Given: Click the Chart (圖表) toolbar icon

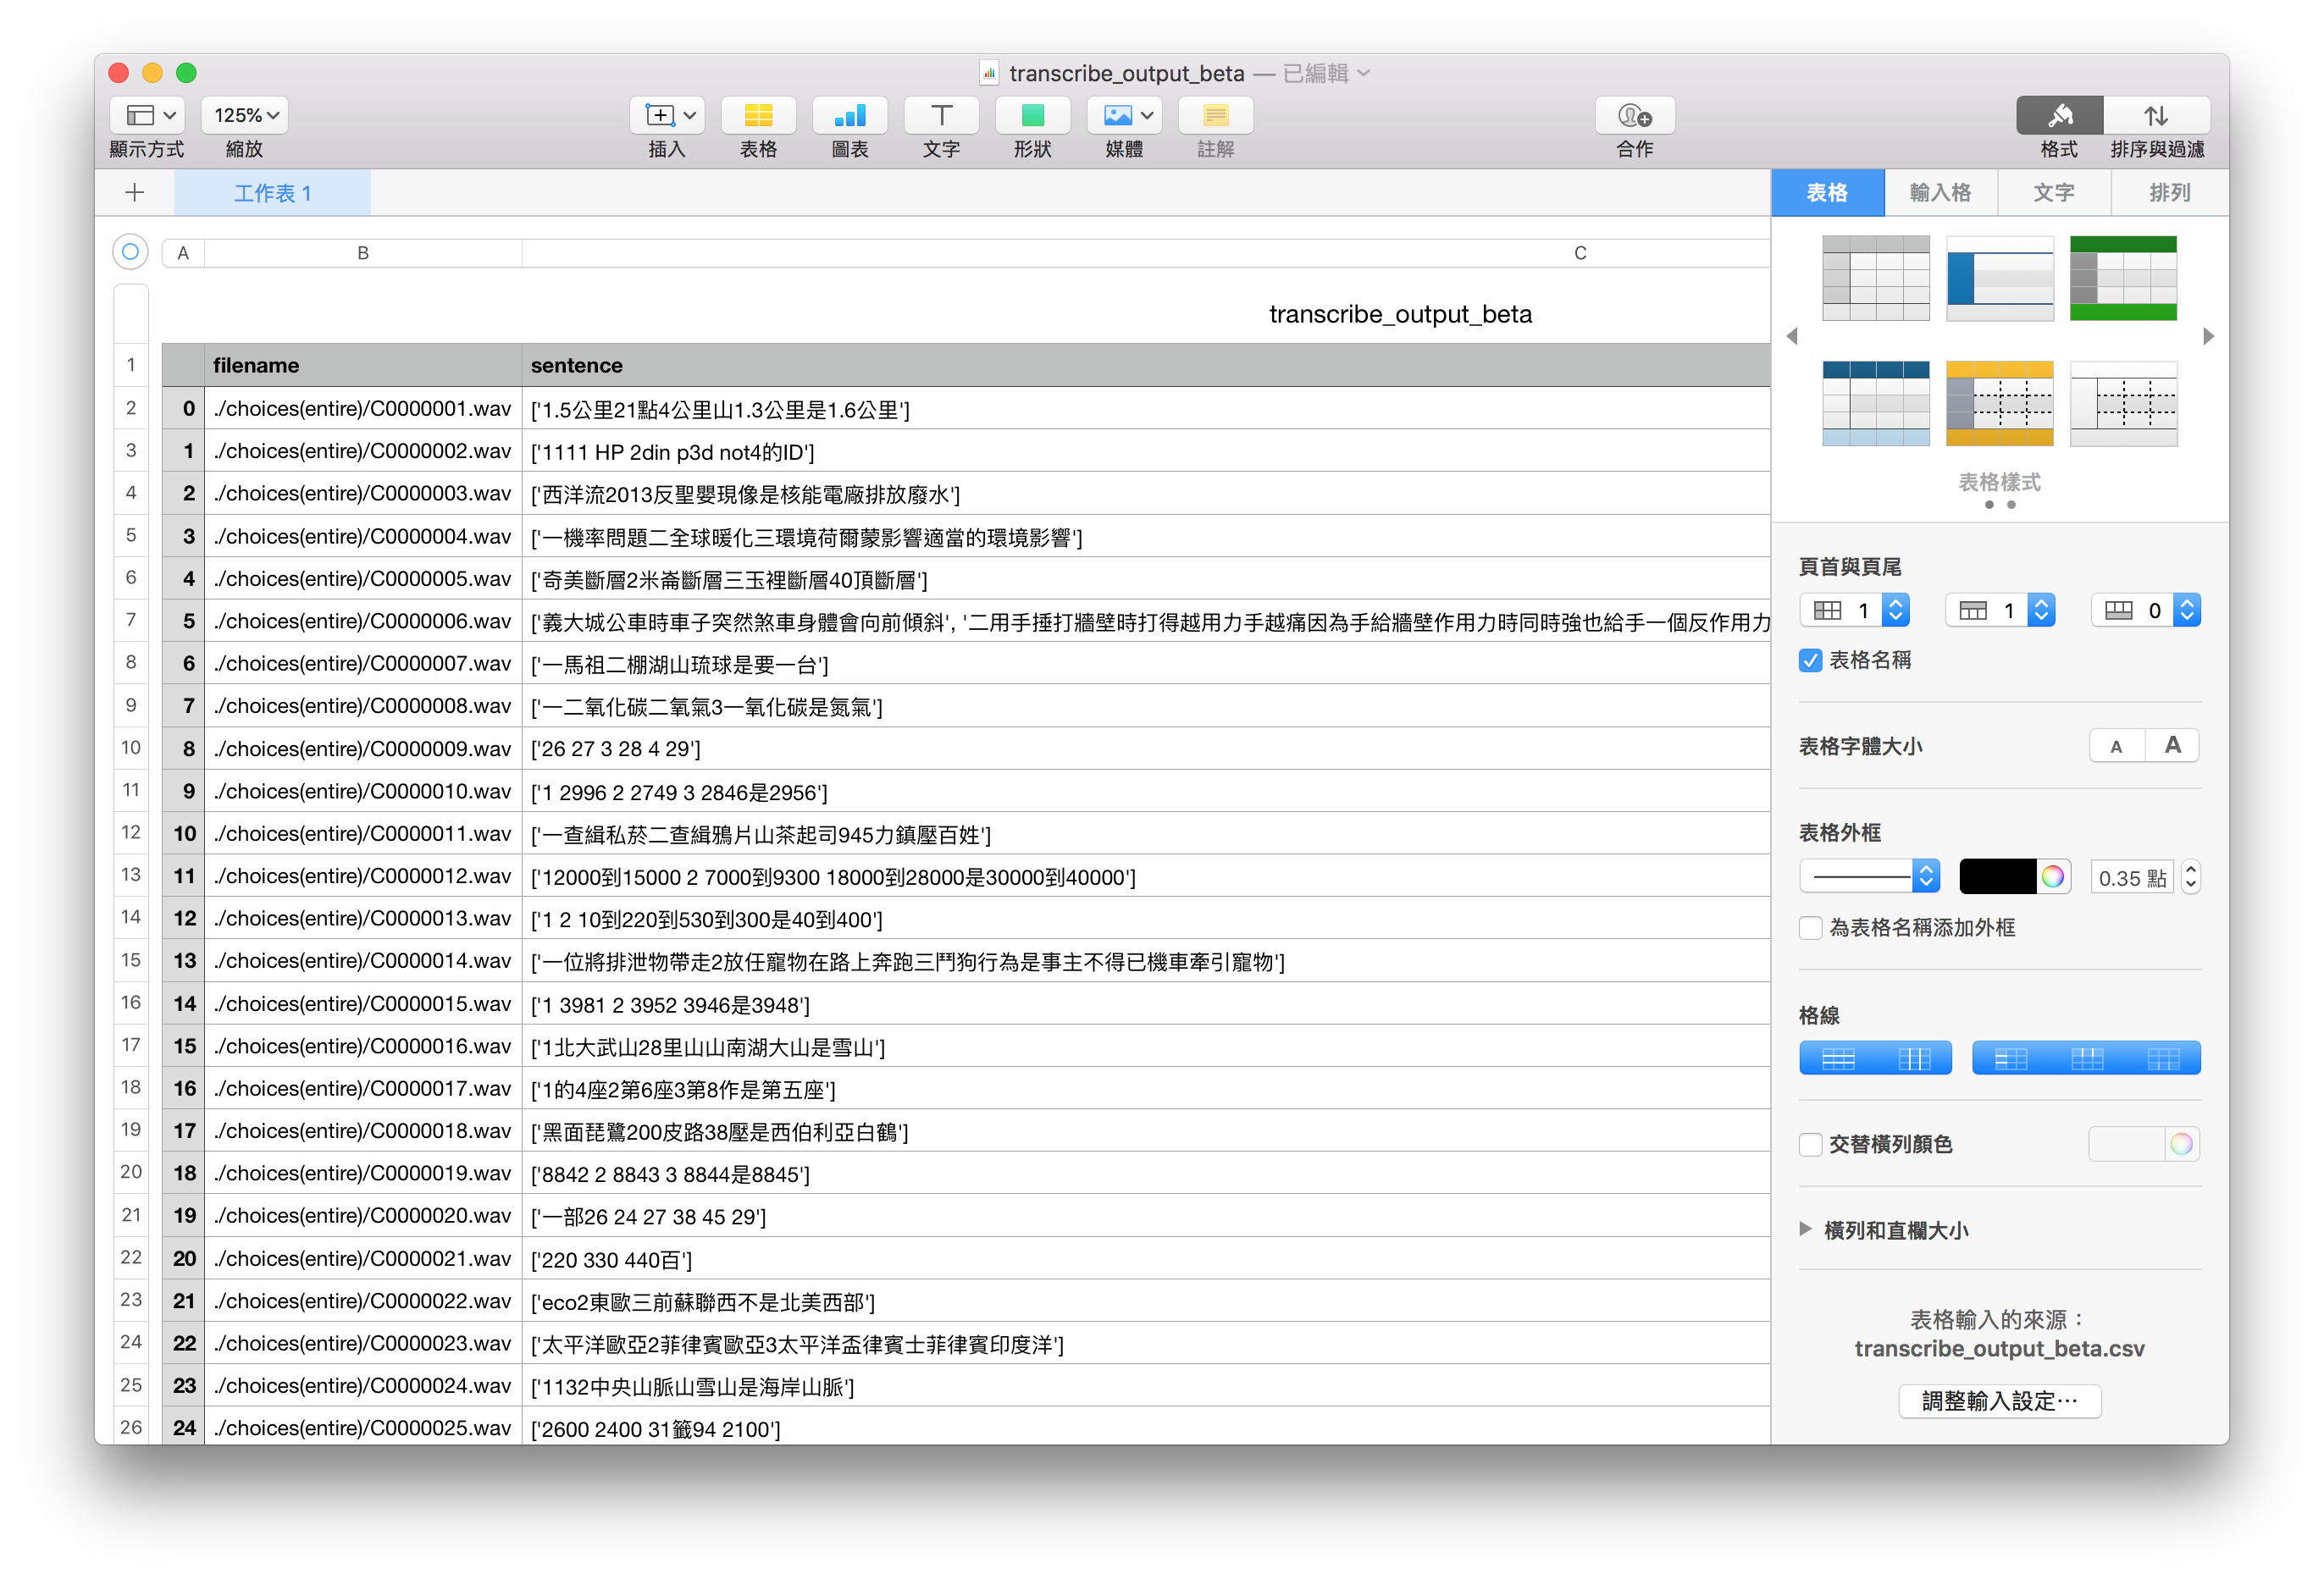Looking at the screenshot, I should (849, 116).
